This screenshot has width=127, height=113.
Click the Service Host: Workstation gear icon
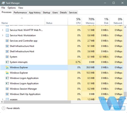pos(7,35)
